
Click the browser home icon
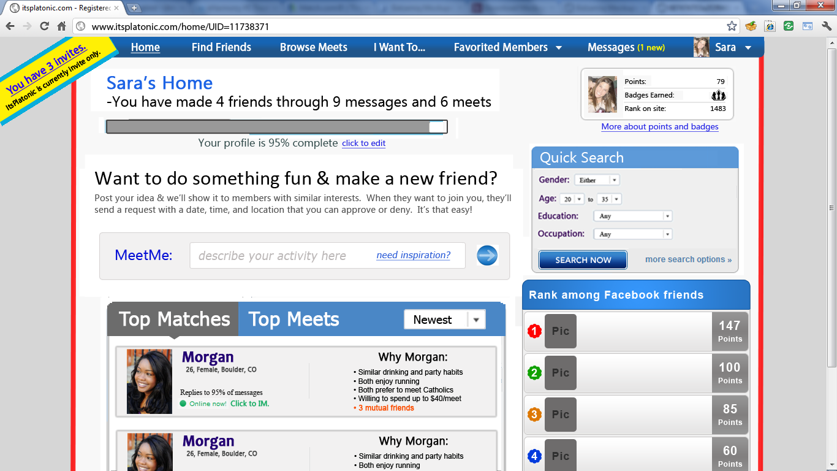(61, 26)
